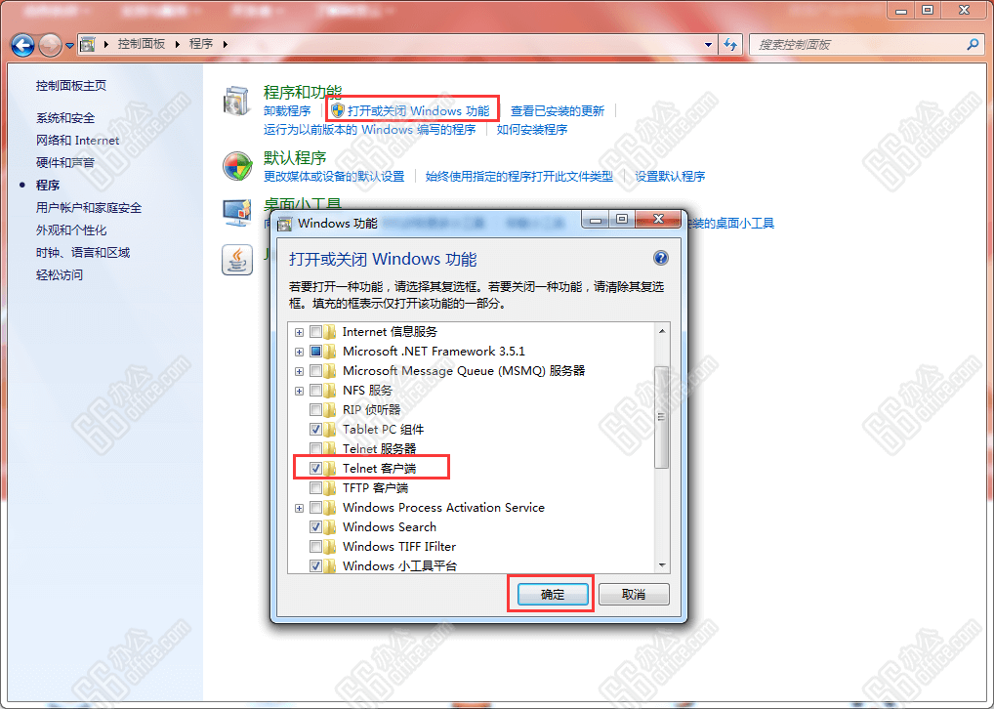Click the Windows Search folder icon

tap(330, 527)
